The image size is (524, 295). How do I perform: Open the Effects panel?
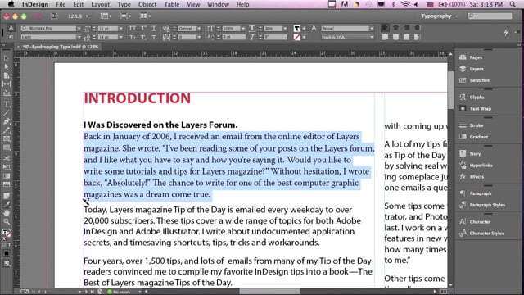click(x=472, y=177)
